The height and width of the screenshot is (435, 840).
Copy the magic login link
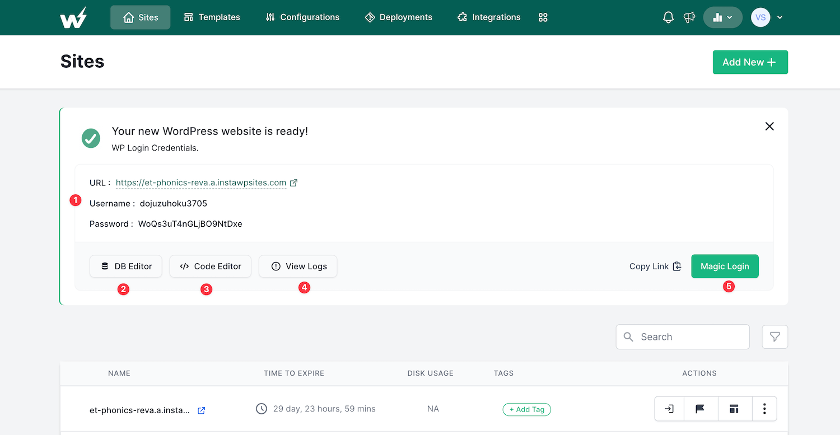655,266
